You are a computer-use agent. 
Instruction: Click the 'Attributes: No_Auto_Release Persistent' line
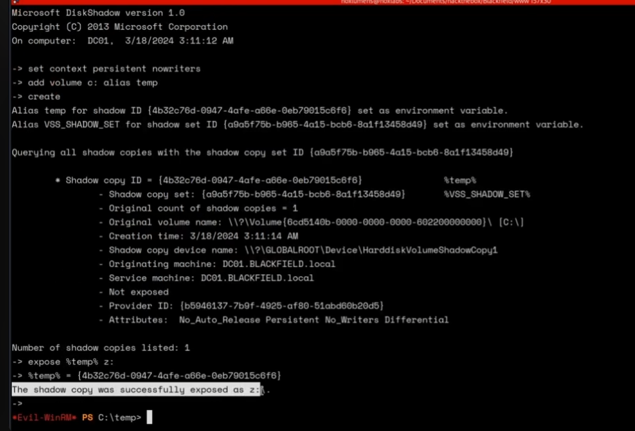[x=274, y=320]
